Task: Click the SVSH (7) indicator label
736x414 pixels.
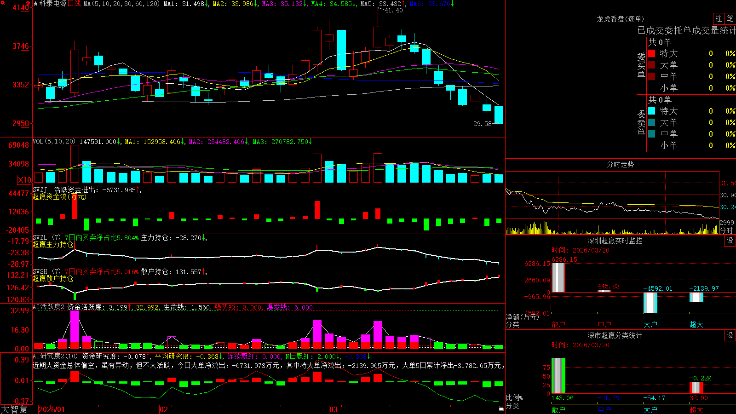Action: pos(46,271)
